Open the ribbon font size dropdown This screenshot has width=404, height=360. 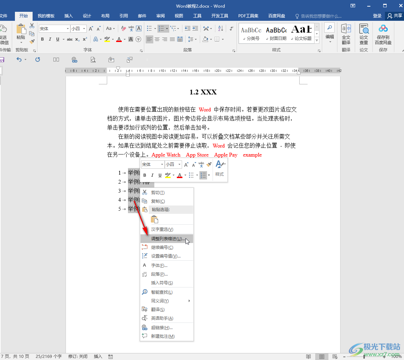point(84,28)
